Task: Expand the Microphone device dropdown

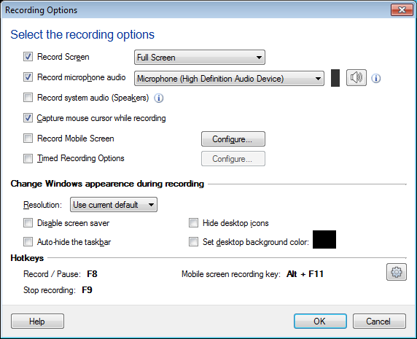Action: (x=229, y=79)
